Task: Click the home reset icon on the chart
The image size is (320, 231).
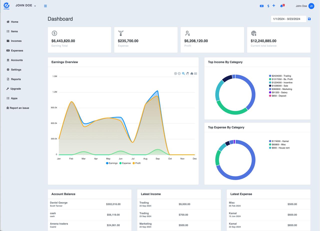Action: (x=191, y=73)
